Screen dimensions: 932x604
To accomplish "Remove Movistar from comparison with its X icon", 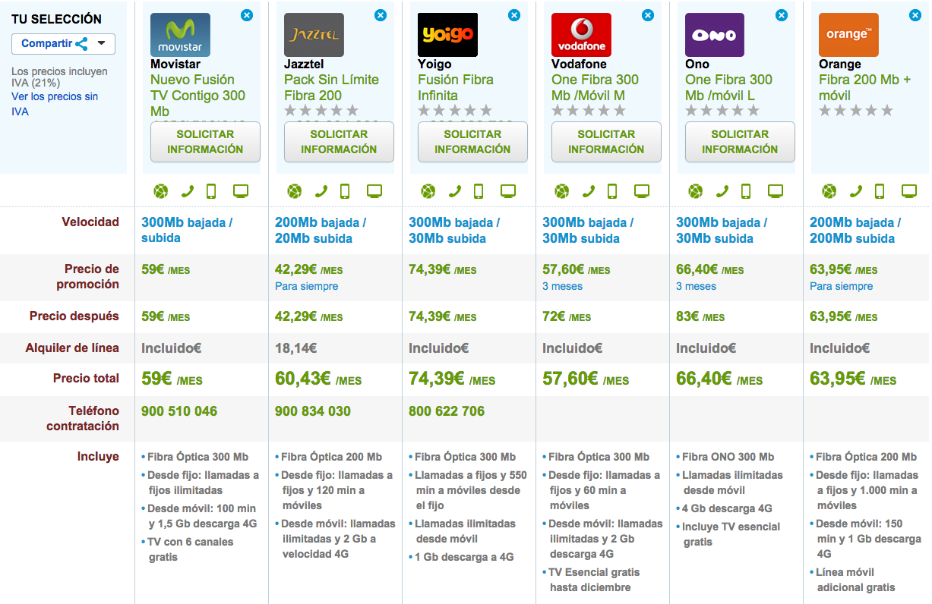I will pos(247,15).
